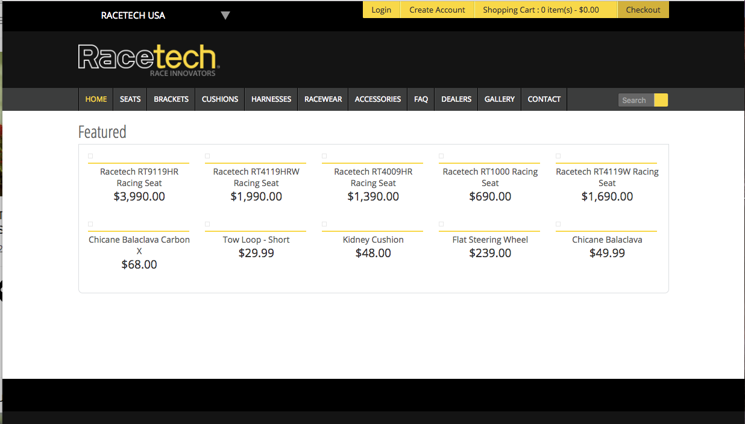The image size is (745, 424).
Task: Open the GALLERY page
Action: click(500, 99)
